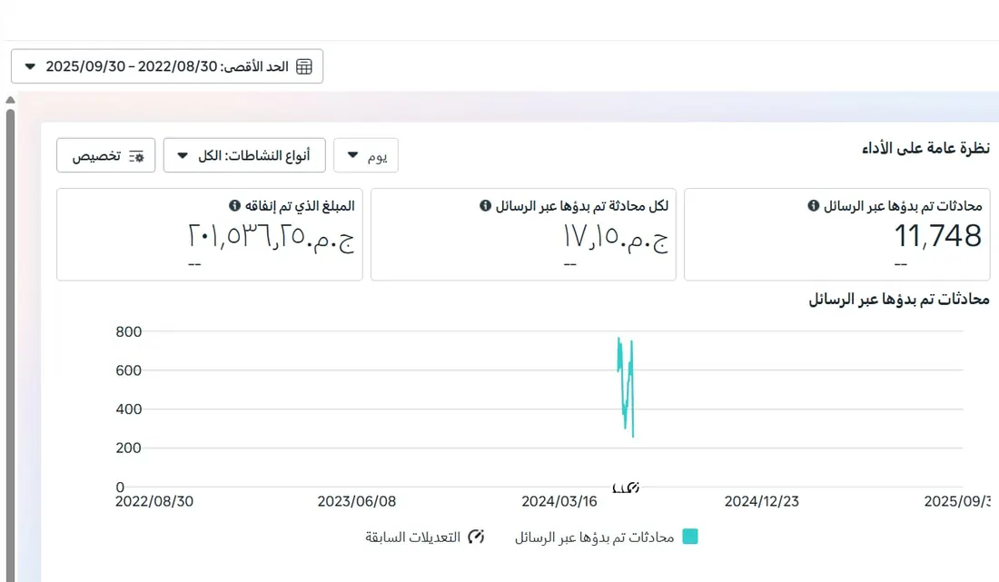This screenshot has width=999, height=582.
Task: Click the chart title محادثات تم بدؤها عبر الرسائل
Action: [x=899, y=300]
